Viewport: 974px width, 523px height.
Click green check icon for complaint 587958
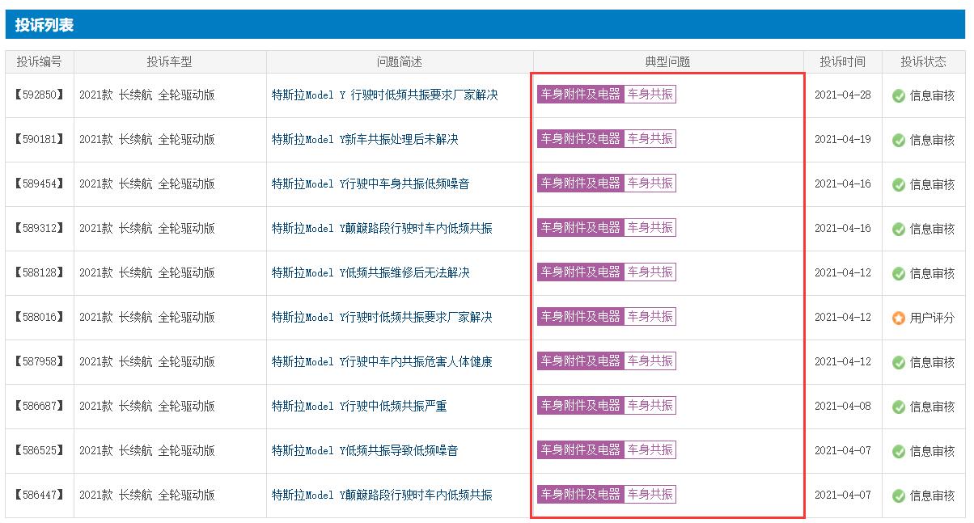(898, 362)
